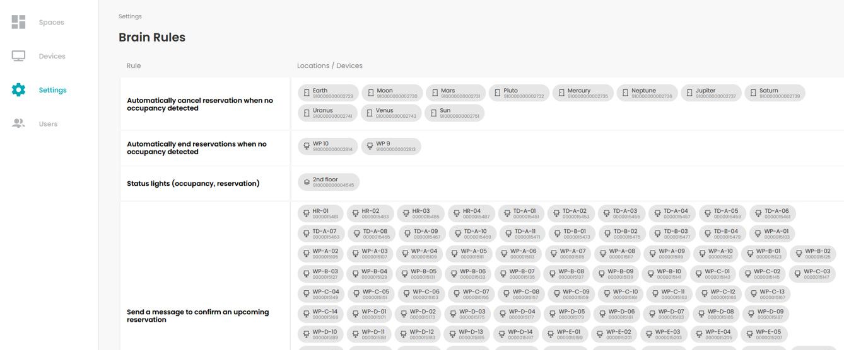Click the desk icon on HR-02 chip
Screen dimensions: 844x350
pyautogui.click(x=356, y=214)
